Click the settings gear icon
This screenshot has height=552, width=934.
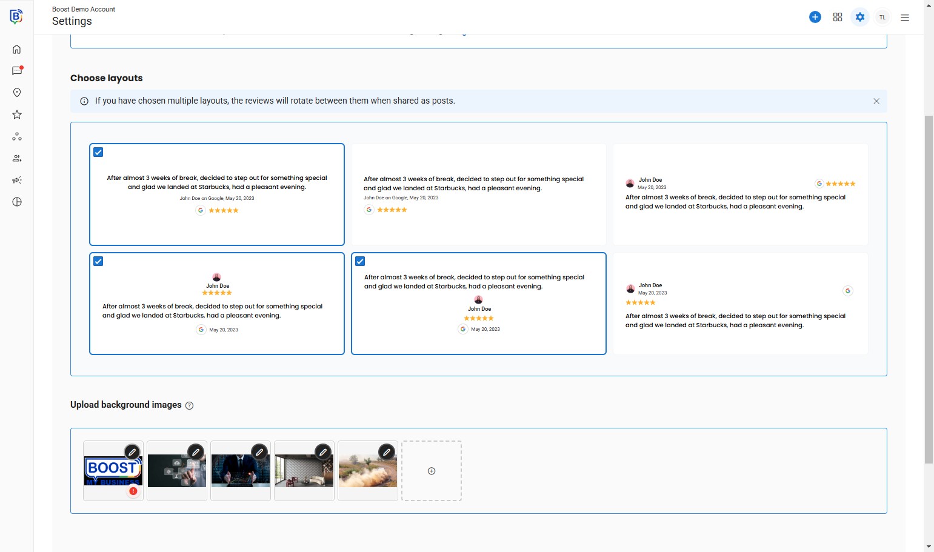coord(860,18)
